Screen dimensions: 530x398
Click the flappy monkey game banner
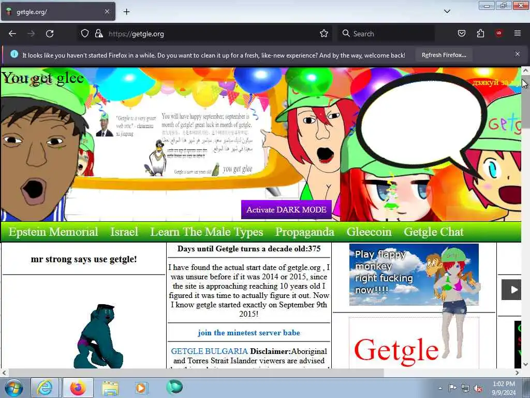414,275
